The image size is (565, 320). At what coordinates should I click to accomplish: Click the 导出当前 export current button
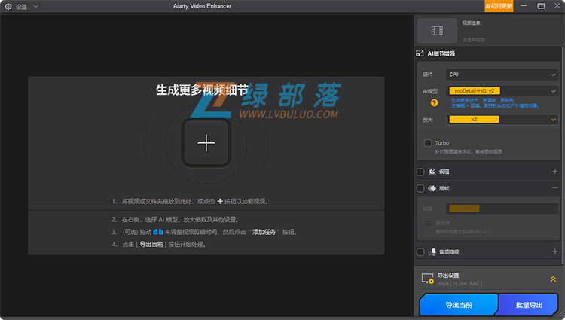459,305
